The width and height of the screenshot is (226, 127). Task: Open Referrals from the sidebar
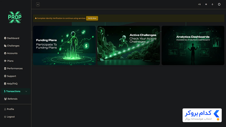pos(11,99)
